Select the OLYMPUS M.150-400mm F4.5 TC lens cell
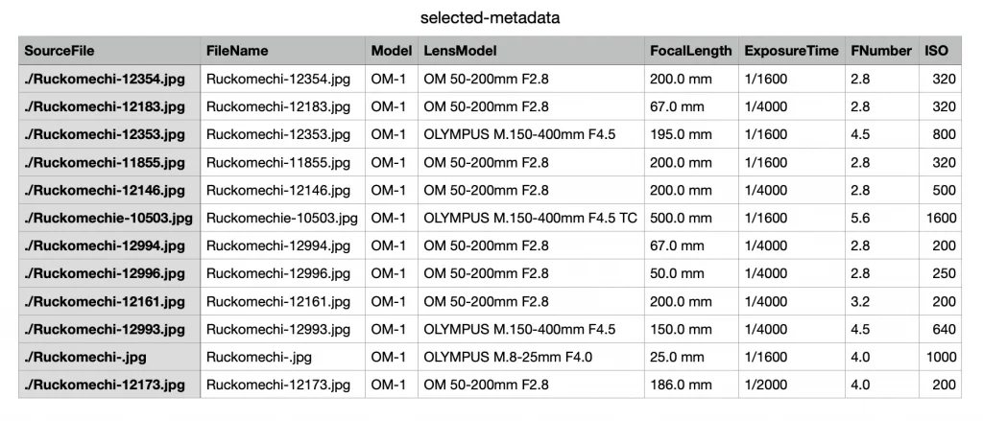This screenshot has height=421, width=983. tap(529, 218)
